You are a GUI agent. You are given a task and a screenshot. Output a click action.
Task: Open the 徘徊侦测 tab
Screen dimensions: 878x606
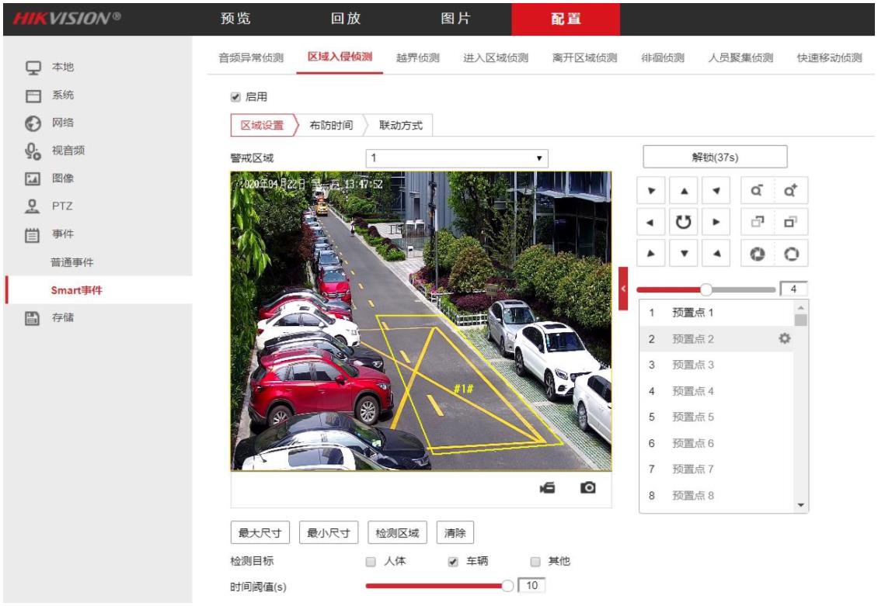point(663,57)
